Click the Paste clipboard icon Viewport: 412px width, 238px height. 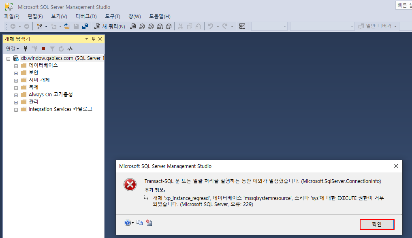click(x=199, y=26)
